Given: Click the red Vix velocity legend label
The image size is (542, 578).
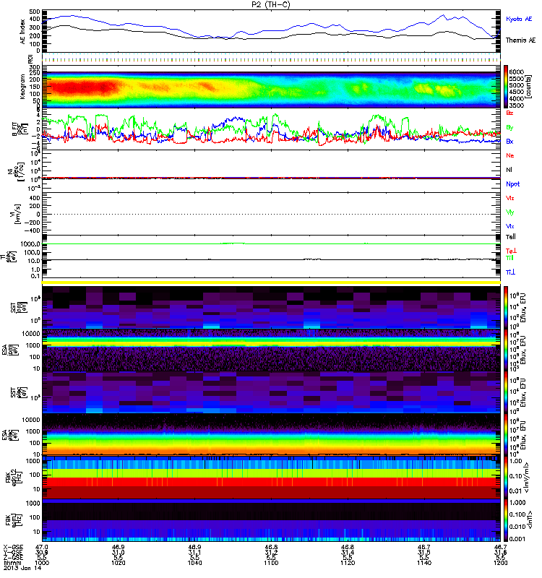Looking at the screenshot, I should tap(509, 198).
